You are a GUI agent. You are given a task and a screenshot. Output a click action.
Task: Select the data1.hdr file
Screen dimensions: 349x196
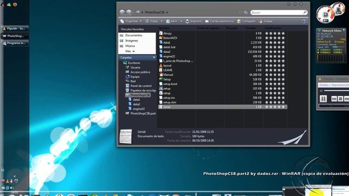tap(167, 47)
